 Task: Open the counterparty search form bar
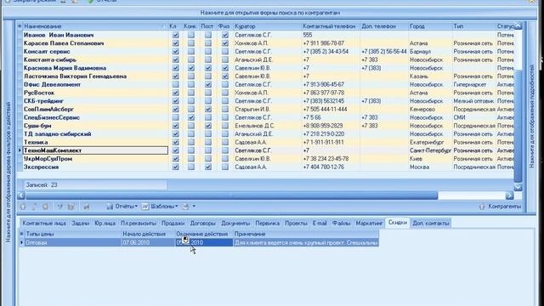270,13
